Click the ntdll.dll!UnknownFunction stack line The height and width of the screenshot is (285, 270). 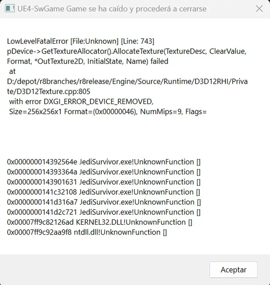(87, 232)
